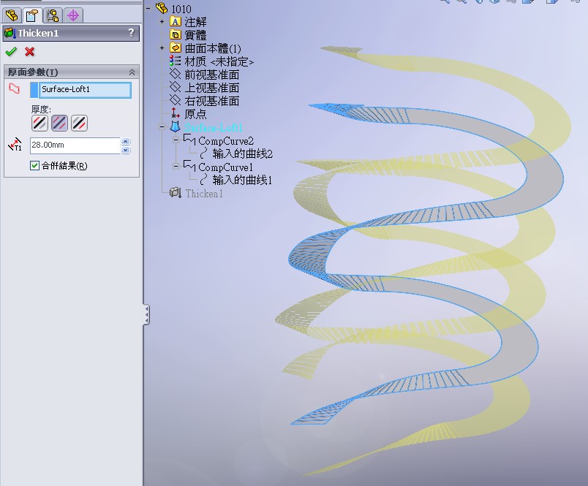Click the 输入的曲线1 curve icon

click(203, 180)
